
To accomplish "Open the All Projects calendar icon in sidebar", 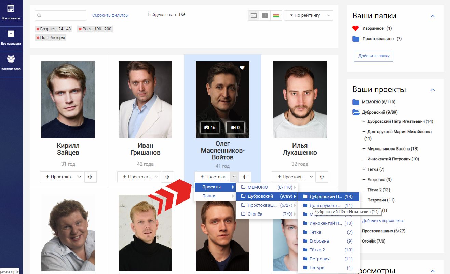I will click(11, 9).
